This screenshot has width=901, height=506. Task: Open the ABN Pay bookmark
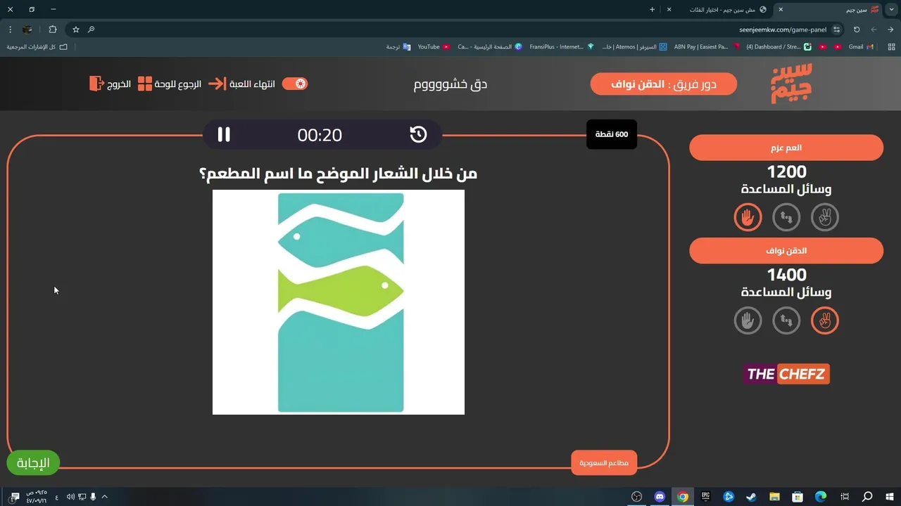707,47
